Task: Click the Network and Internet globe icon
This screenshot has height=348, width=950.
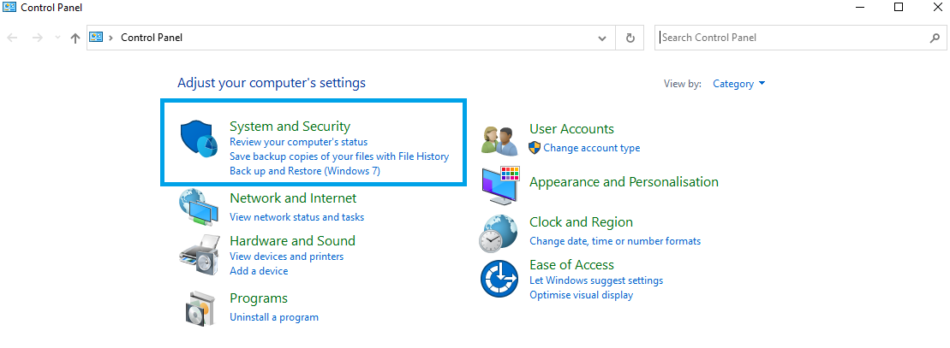Action: pos(197,206)
